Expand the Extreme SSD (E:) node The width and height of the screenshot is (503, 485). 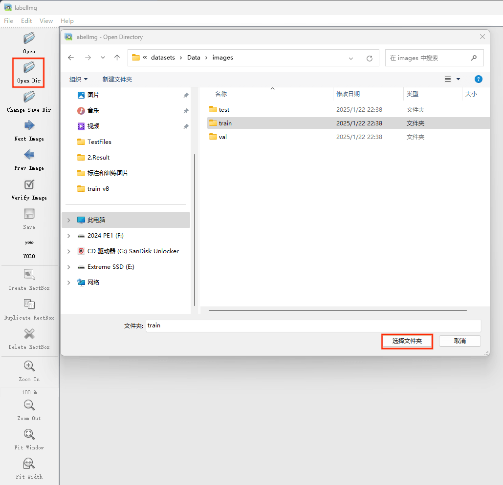tap(68, 267)
